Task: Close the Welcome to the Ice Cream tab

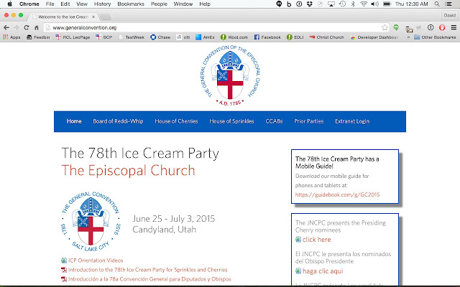Action: pos(93,17)
